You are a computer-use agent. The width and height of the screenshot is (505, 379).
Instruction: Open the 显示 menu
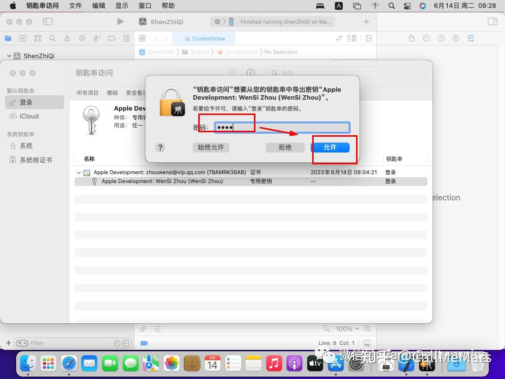pos(122,5)
